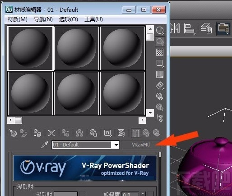
Task: Click the Assign Material to Selection icon
Action: tap(37, 133)
